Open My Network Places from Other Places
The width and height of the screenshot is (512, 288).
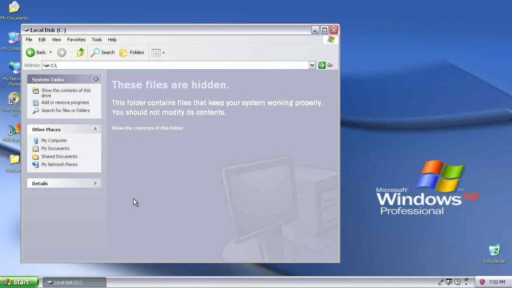59,164
